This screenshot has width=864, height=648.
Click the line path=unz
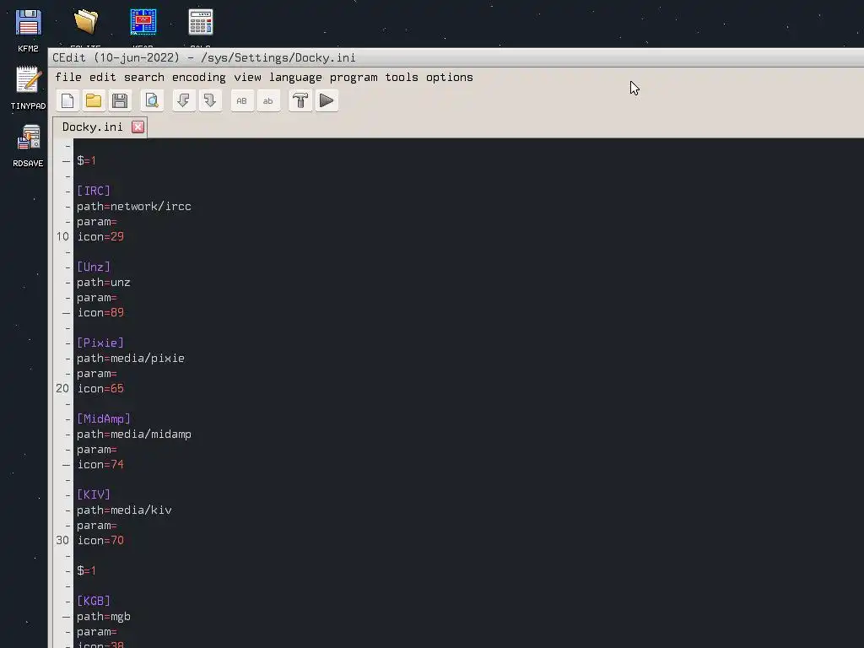[x=104, y=283]
